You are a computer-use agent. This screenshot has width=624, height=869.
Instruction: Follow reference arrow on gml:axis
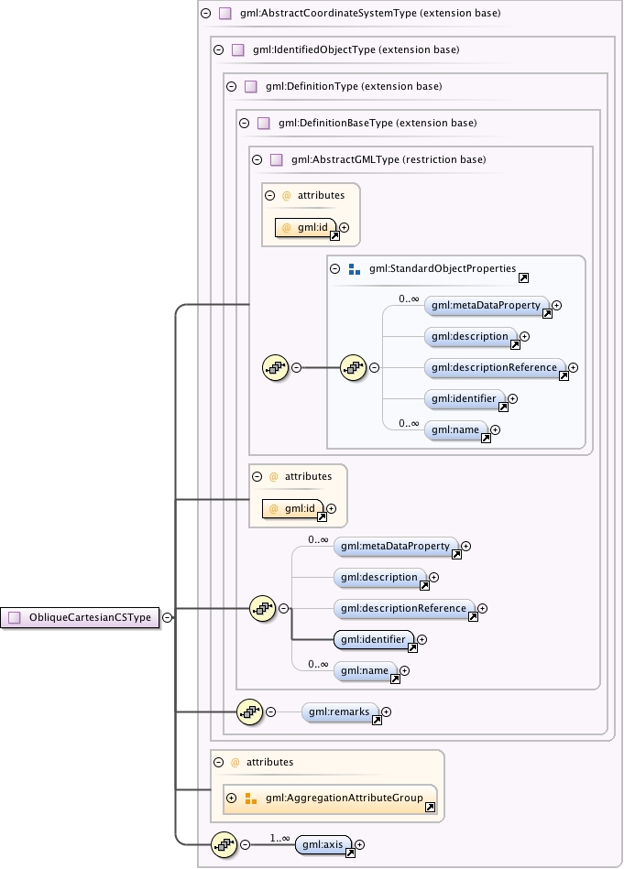(351, 853)
